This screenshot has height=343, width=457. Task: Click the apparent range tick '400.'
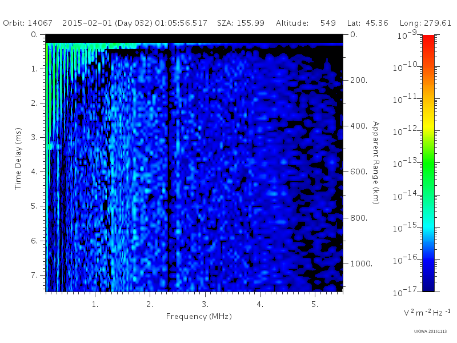click(359, 126)
